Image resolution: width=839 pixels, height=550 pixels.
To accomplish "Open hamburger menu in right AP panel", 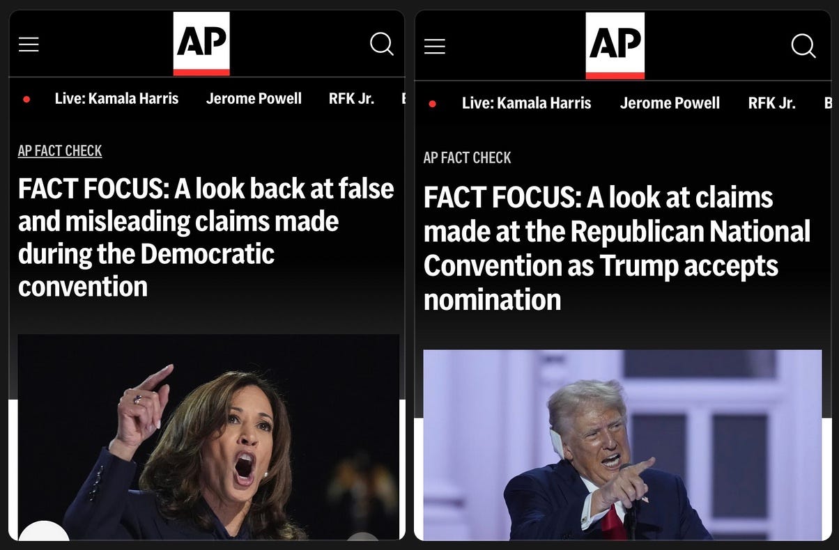I will (434, 47).
